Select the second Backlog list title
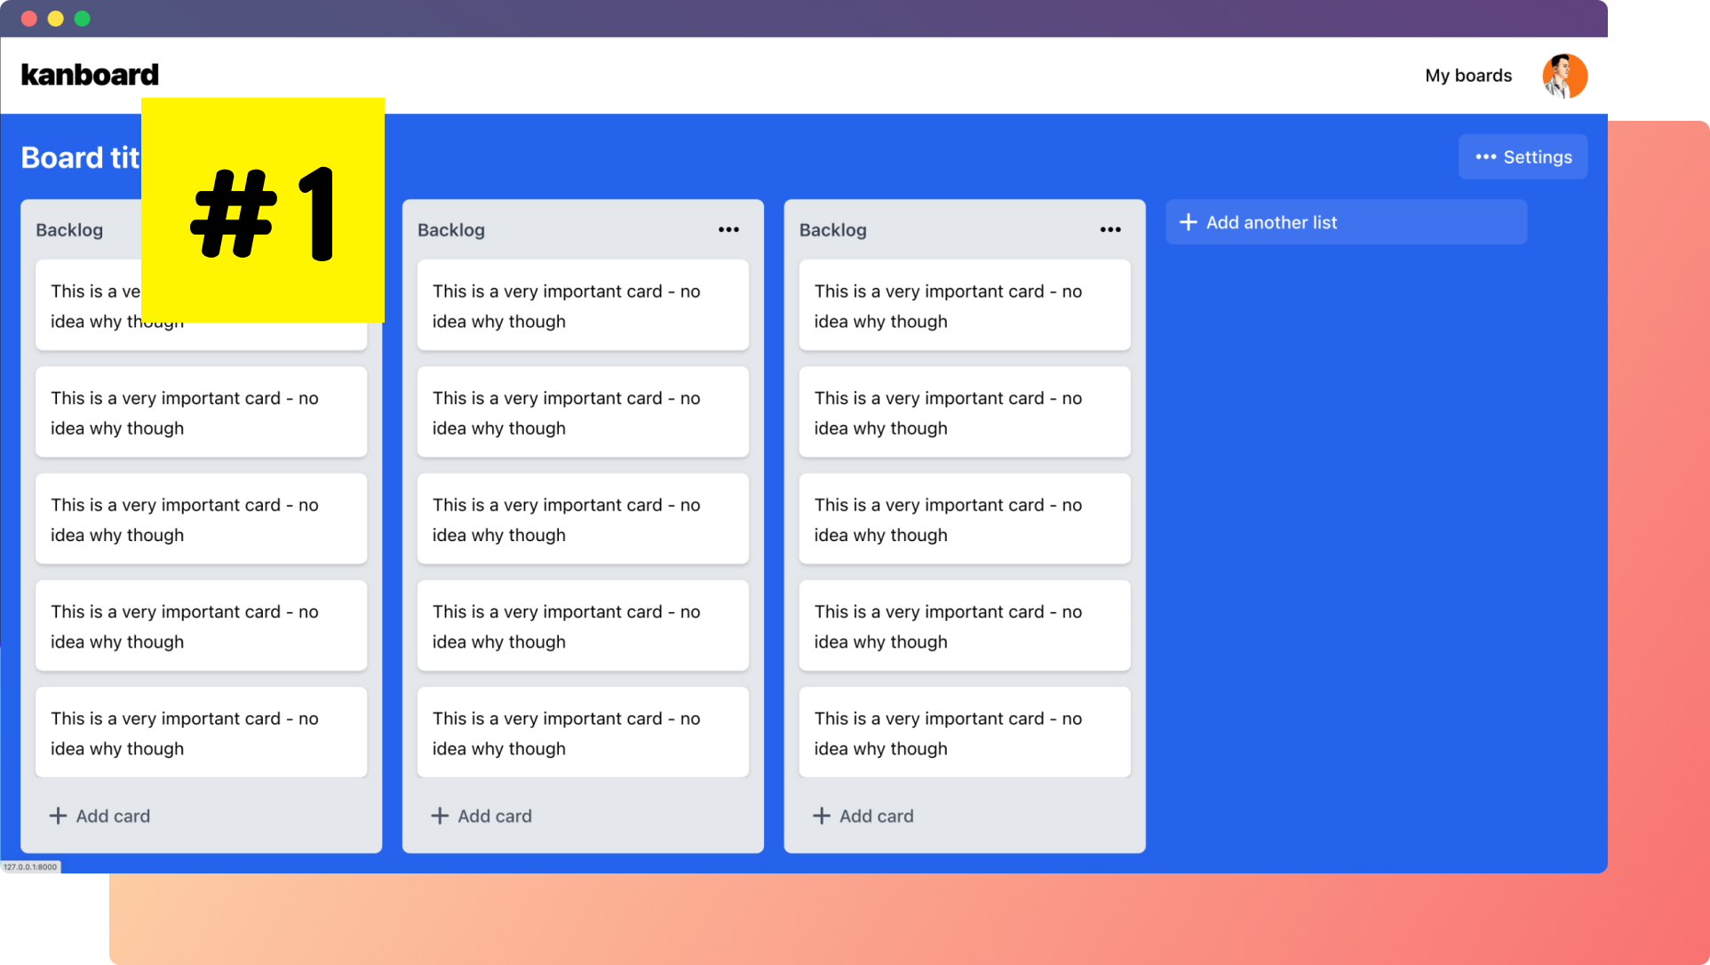The width and height of the screenshot is (1710, 965). (451, 230)
